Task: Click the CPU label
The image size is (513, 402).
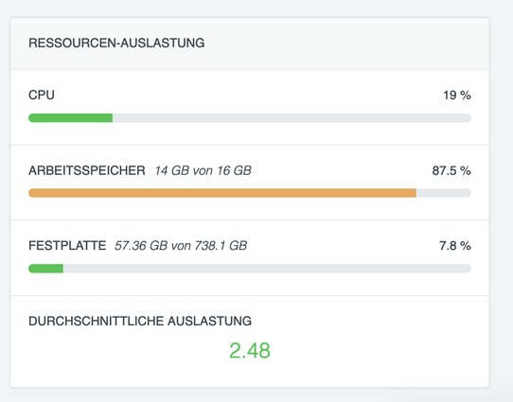Action: click(42, 96)
